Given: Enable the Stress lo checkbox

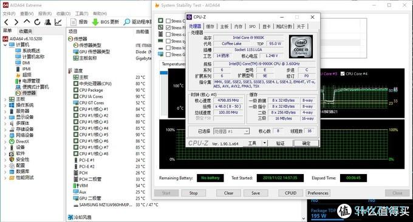Looking at the screenshot, I should (x=168, y=47).
